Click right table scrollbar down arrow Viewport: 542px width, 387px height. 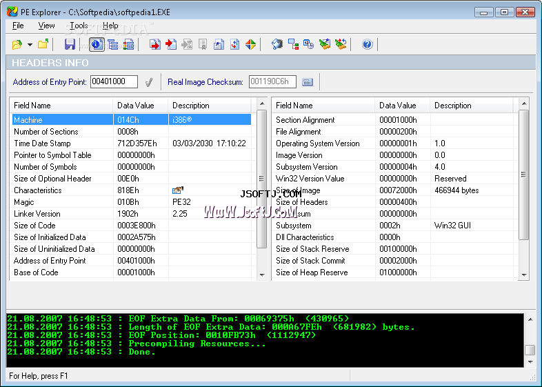[x=524, y=275]
